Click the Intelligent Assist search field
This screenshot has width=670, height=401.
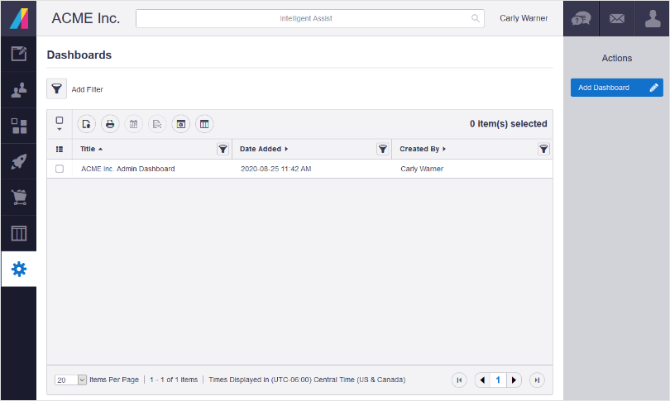click(x=306, y=18)
